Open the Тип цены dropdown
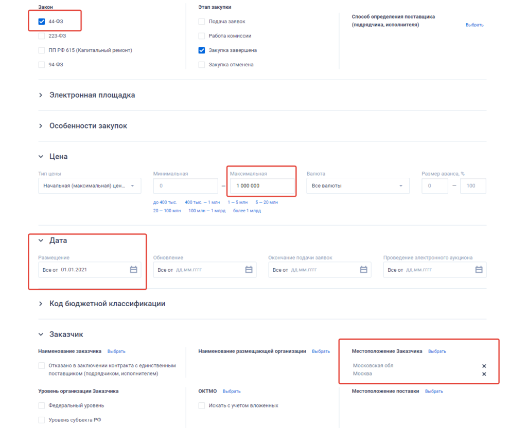Screen dimensions: 527x428 [90, 186]
